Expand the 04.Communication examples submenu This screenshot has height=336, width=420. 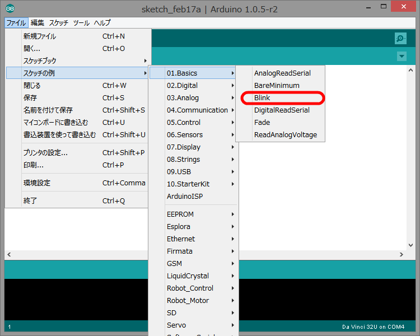(192, 110)
